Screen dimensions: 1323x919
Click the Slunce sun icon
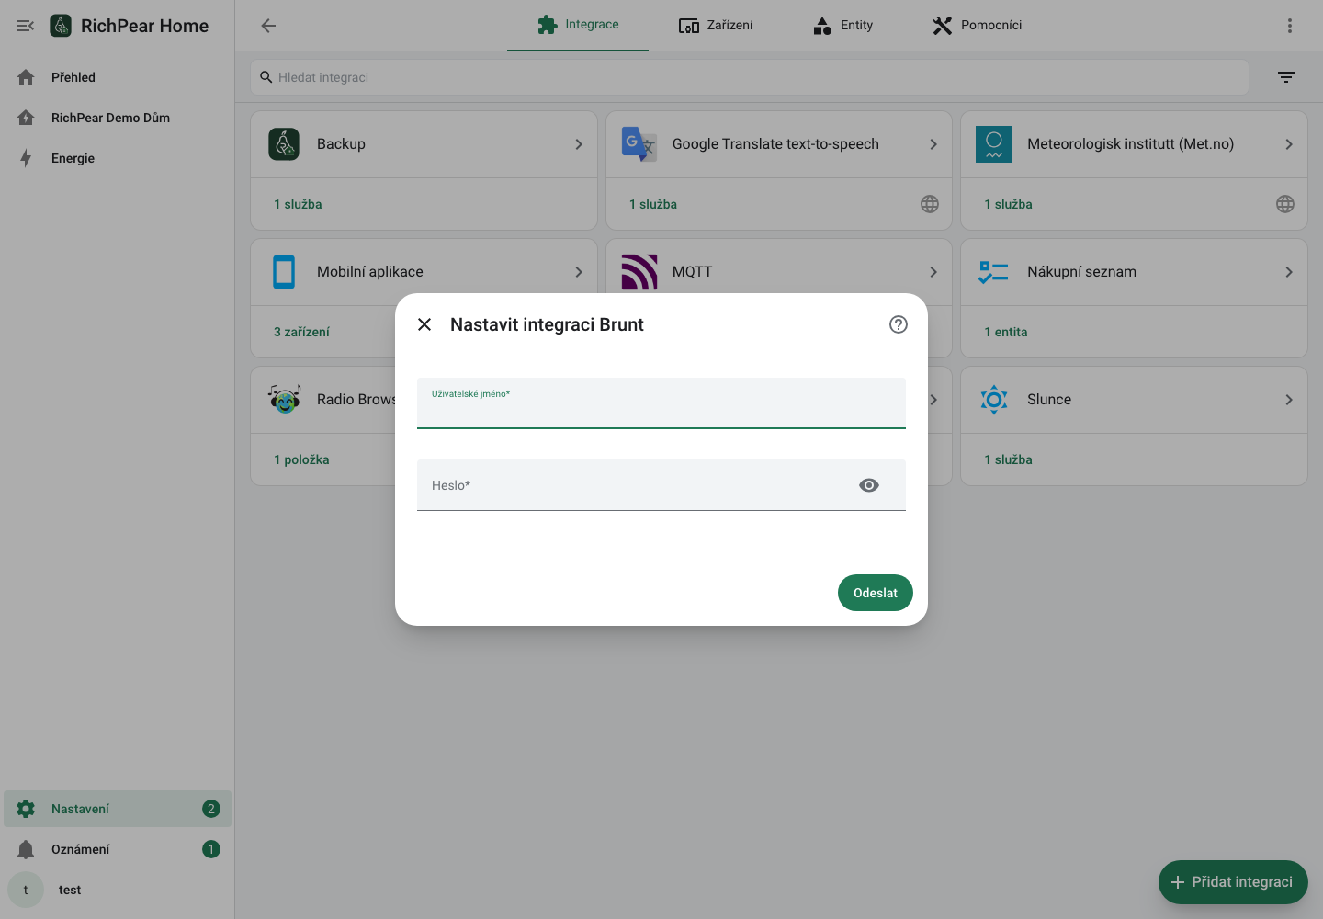pyautogui.click(x=994, y=400)
